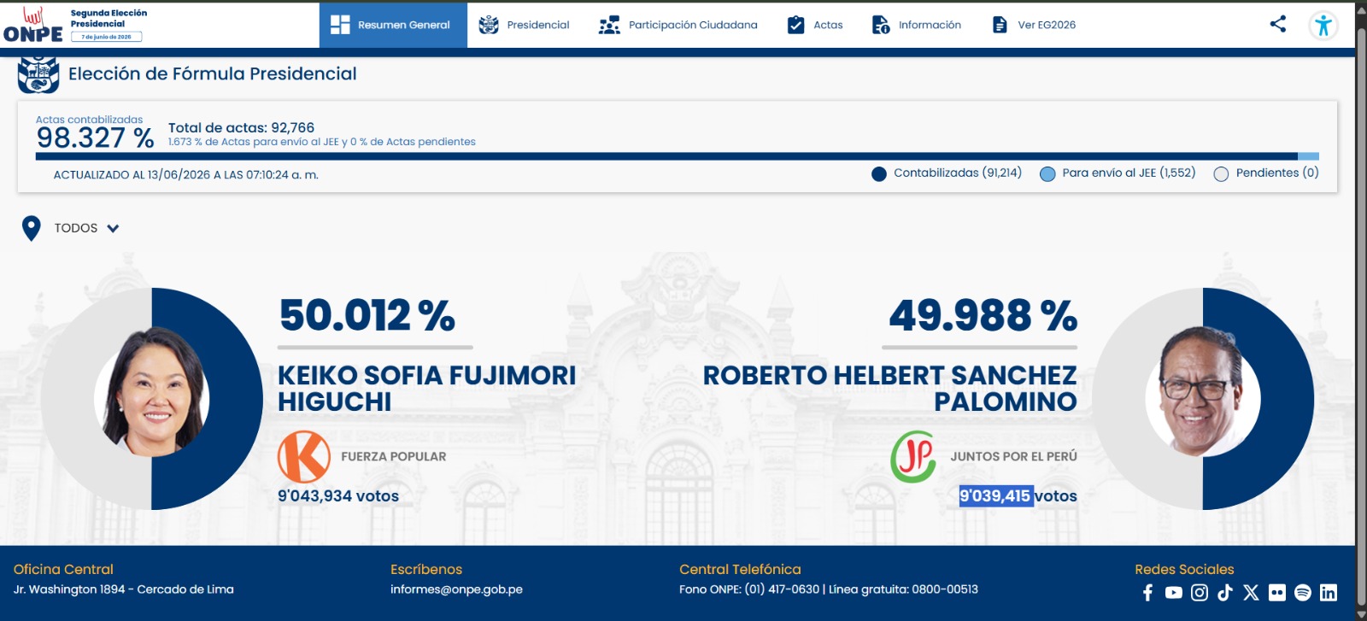Click the location pin icon beside TODOS

[32, 228]
